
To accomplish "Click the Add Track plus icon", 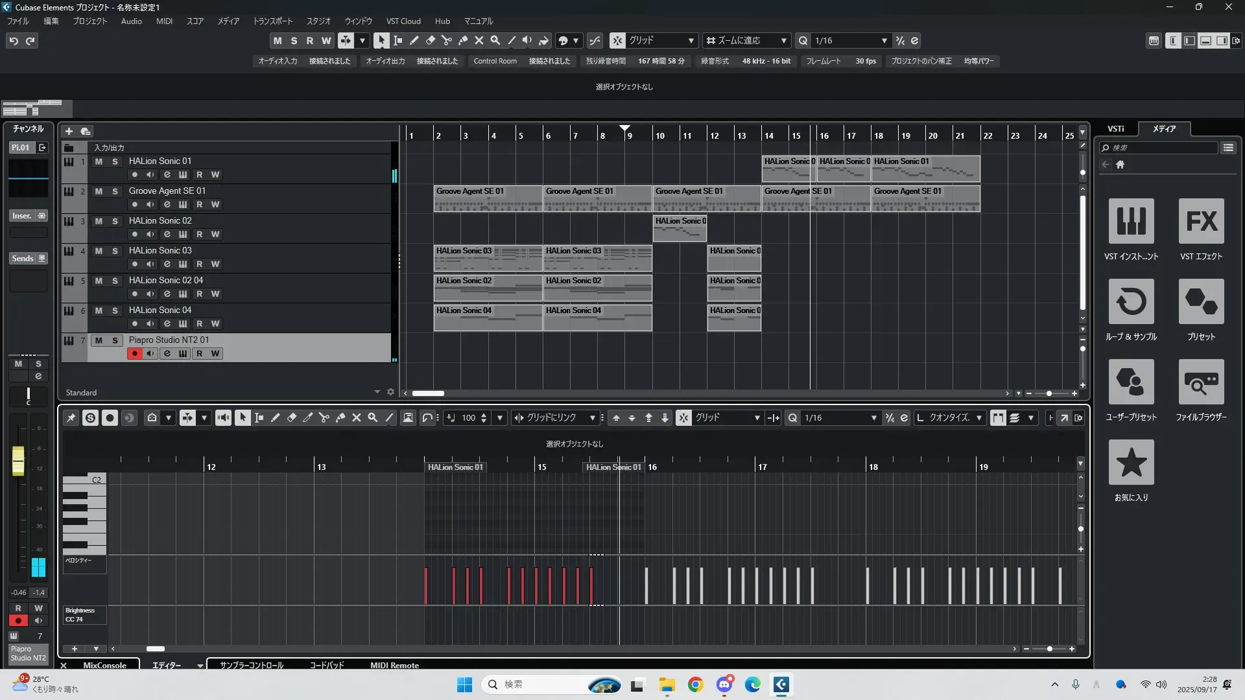I will click(69, 131).
